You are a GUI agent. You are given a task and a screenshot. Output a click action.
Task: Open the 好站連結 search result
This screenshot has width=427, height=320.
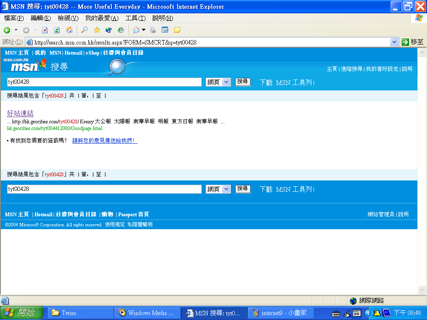coord(20,113)
